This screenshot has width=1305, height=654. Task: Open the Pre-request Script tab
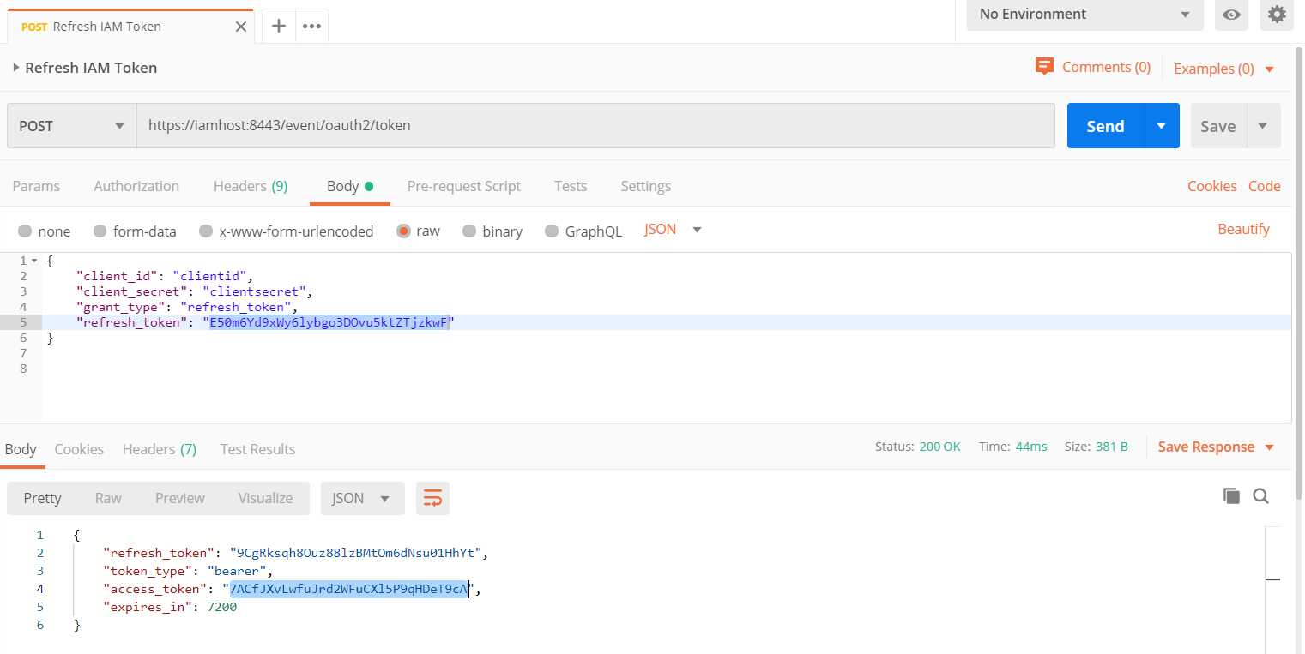point(463,186)
